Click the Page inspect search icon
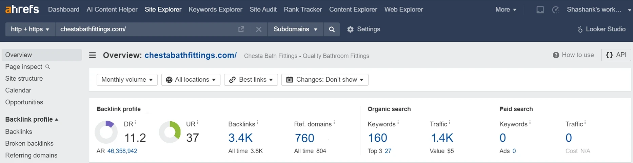Image resolution: width=633 pixels, height=163 pixels. coord(47,67)
